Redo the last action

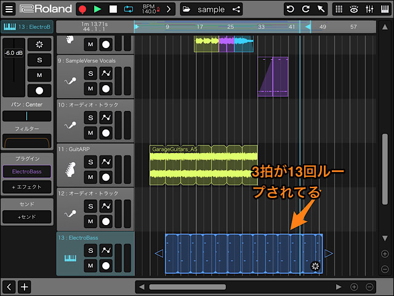[x=305, y=9]
